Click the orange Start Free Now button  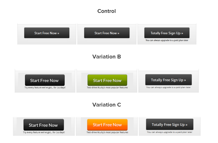click(x=107, y=125)
